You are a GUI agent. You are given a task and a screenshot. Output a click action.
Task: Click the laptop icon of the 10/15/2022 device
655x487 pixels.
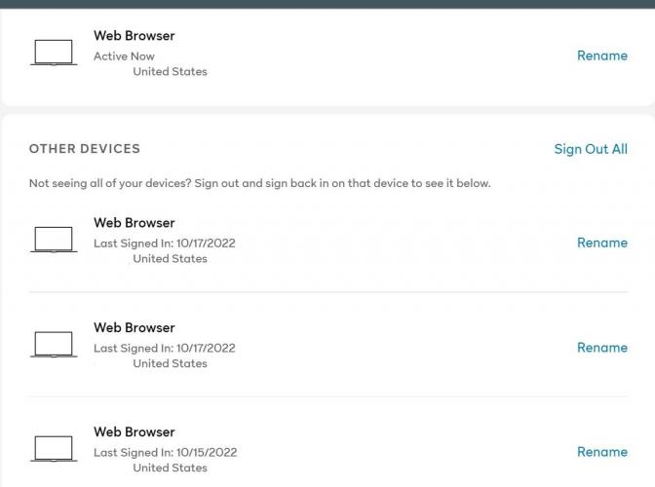point(54,449)
